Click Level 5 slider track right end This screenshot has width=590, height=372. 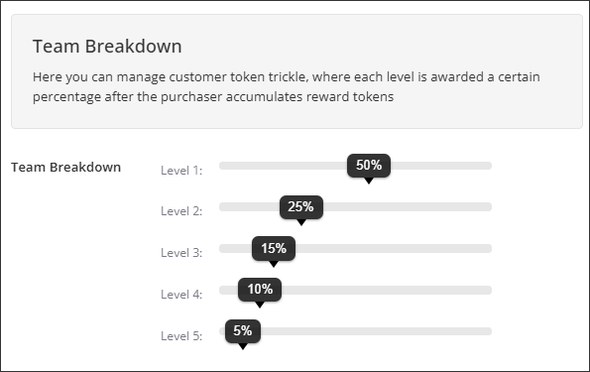[x=488, y=331]
